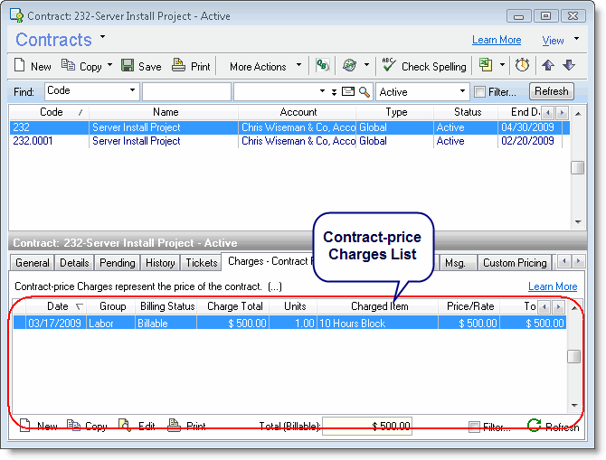Image resolution: width=606 pixels, height=460 pixels.
Task: Click the Refresh button in Find bar
Action: point(551,91)
